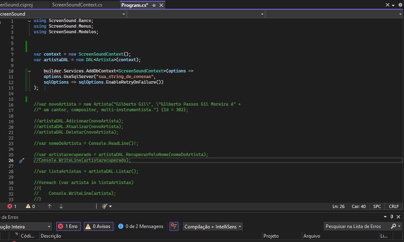Toggle auto-hide pin on Error List panel

tap(392, 217)
